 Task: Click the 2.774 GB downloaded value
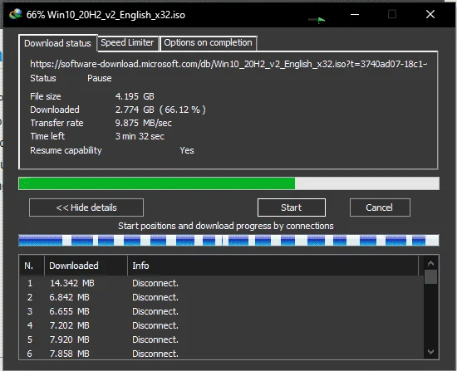pyautogui.click(x=160, y=110)
